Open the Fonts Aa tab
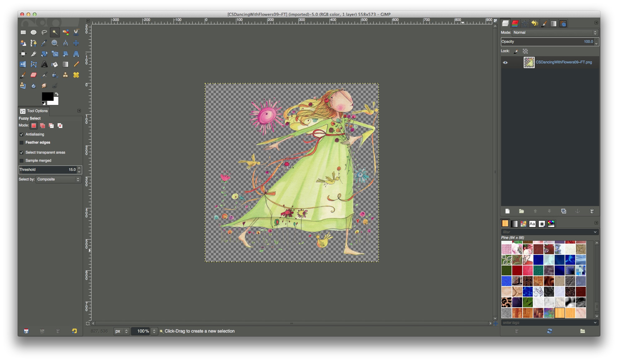 (x=532, y=224)
